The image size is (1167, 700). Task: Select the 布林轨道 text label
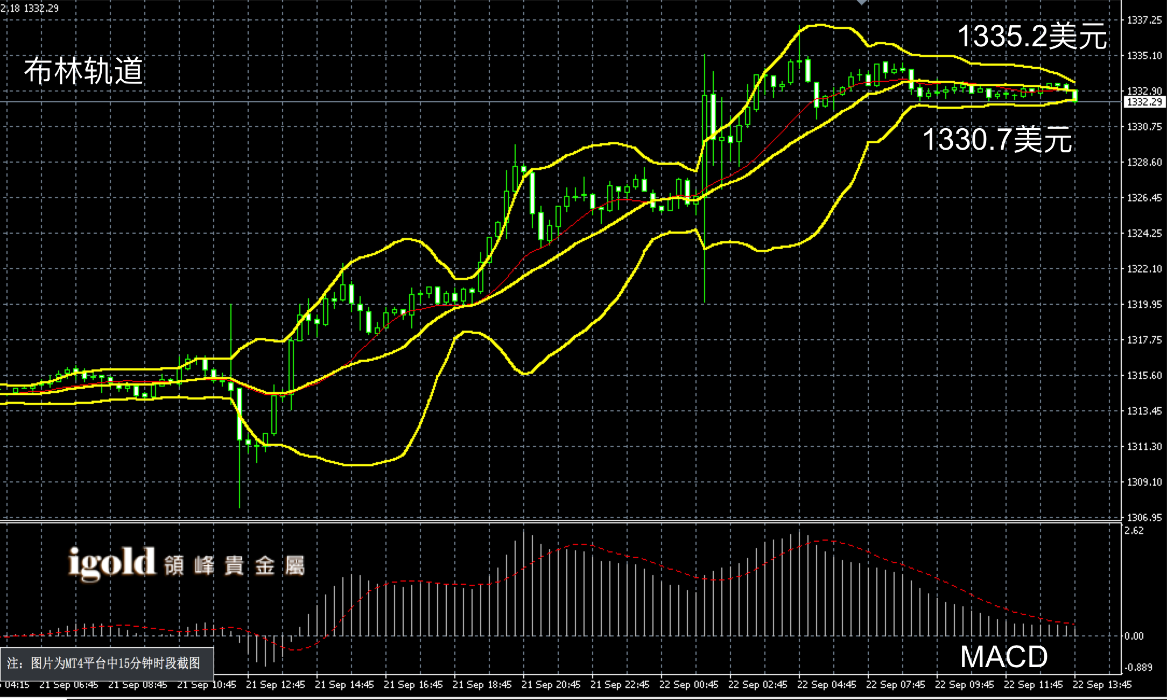(83, 71)
